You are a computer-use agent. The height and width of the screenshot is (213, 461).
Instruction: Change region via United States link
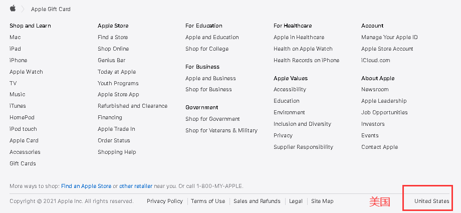click(431, 201)
